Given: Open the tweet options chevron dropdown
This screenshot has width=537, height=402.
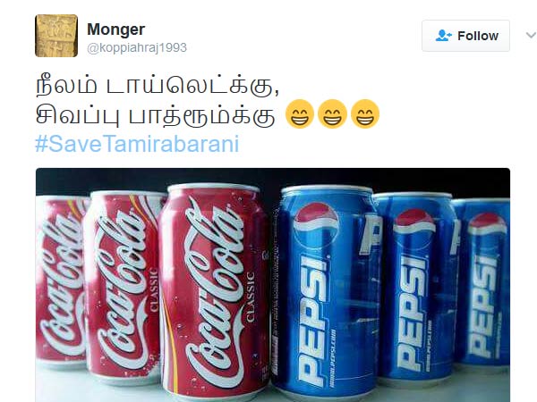Looking at the screenshot, I should coord(531,35).
